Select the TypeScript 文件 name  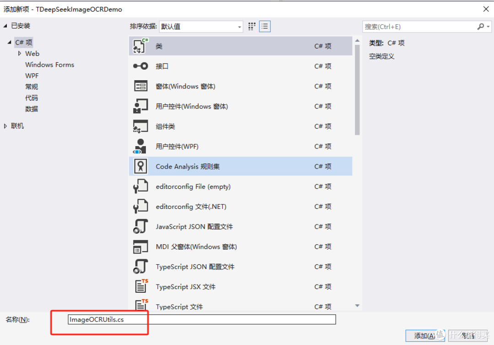coord(179,307)
